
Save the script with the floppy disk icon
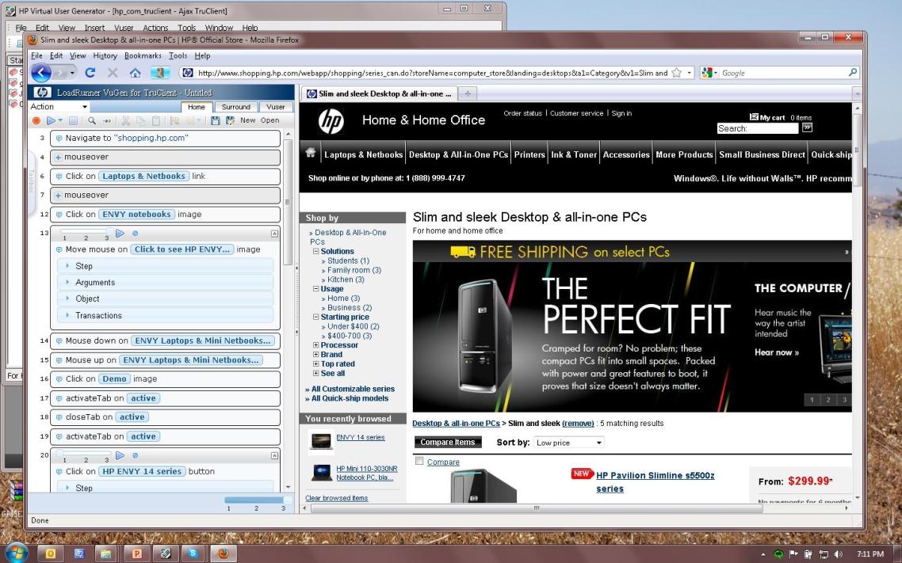215,120
